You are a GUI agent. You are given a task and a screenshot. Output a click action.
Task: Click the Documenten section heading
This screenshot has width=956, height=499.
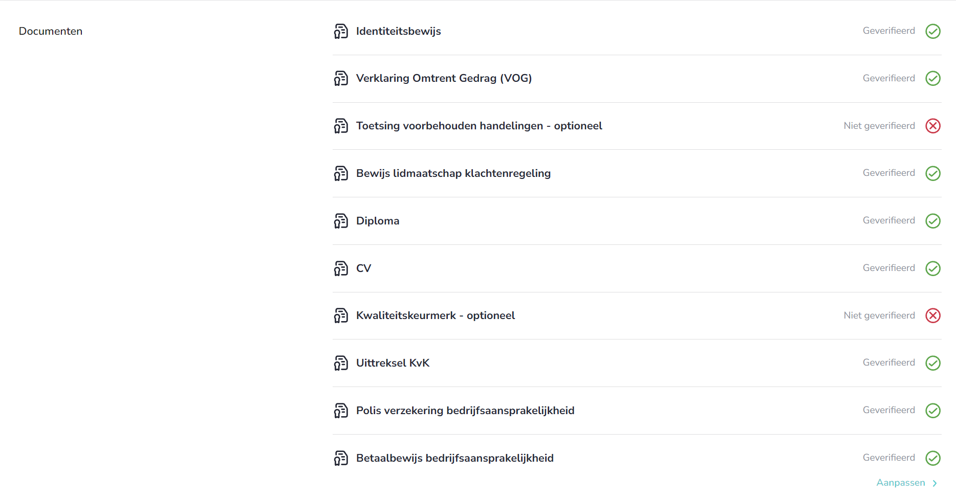[x=51, y=31]
